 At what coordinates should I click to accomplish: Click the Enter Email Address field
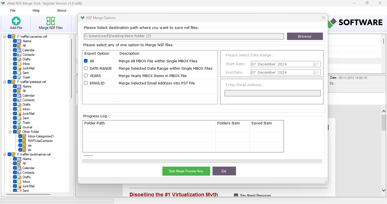[273, 93]
